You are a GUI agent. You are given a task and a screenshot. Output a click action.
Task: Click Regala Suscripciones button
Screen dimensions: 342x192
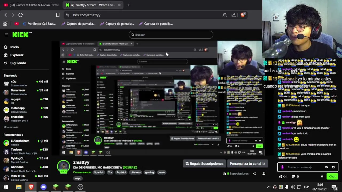click(x=204, y=164)
